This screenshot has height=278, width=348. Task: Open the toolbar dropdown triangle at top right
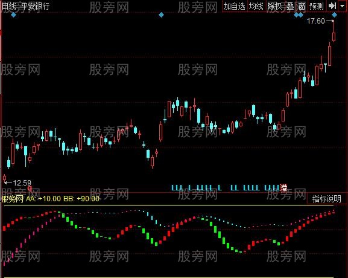(x=342, y=6)
